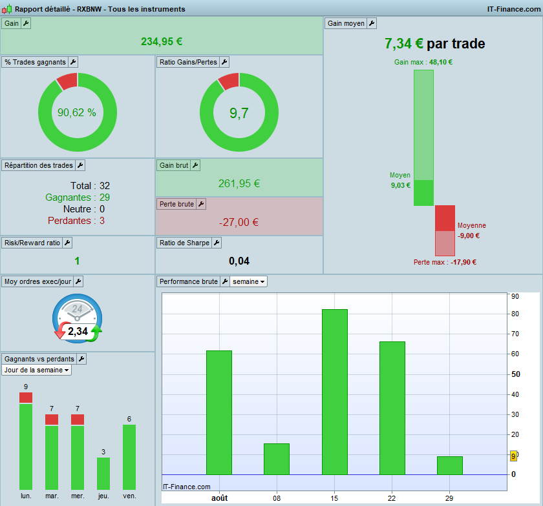
Task: Click Perte brute wrench icon
Action: [201, 204]
